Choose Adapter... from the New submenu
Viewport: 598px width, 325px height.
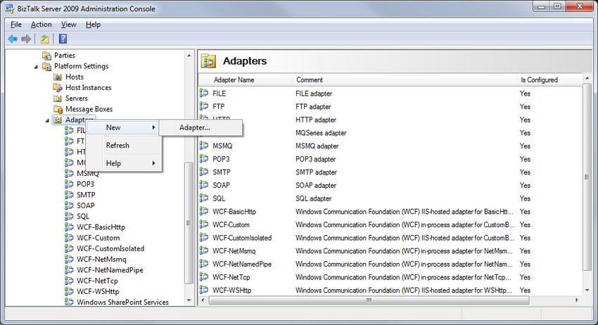point(201,128)
